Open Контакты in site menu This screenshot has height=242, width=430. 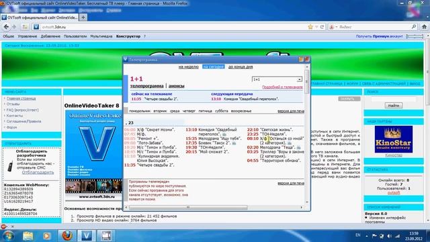pos(15,116)
